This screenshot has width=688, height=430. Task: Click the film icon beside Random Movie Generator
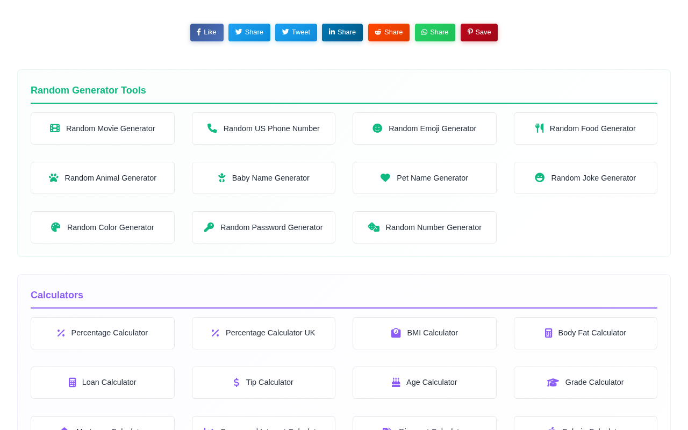(x=55, y=128)
